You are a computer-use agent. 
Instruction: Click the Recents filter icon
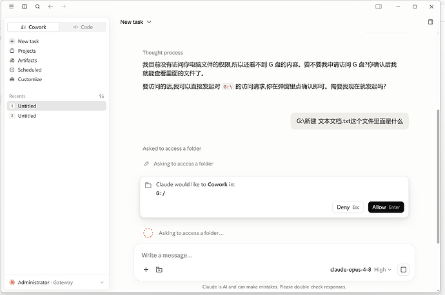[x=102, y=96]
